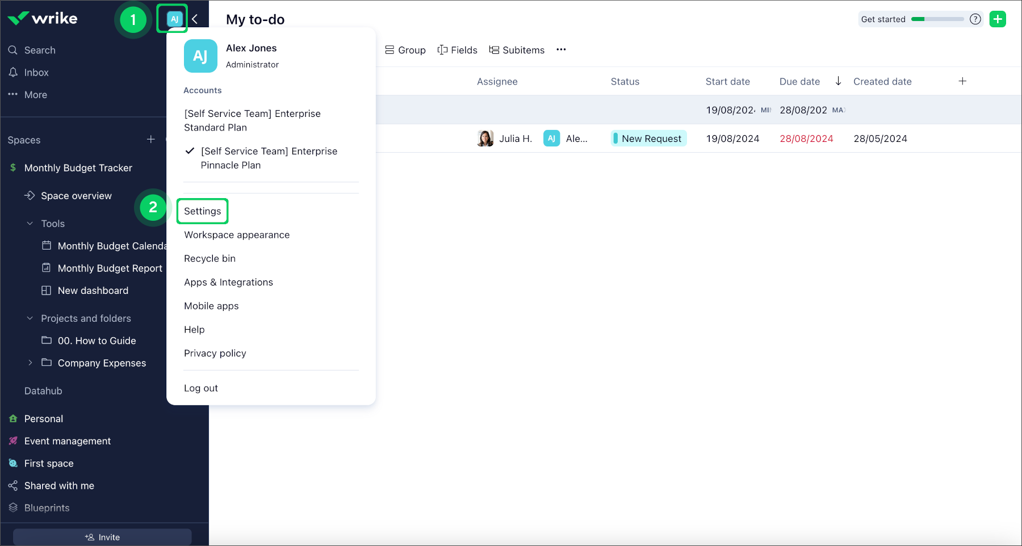Toggle Subitems display in the toolbar

(517, 50)
